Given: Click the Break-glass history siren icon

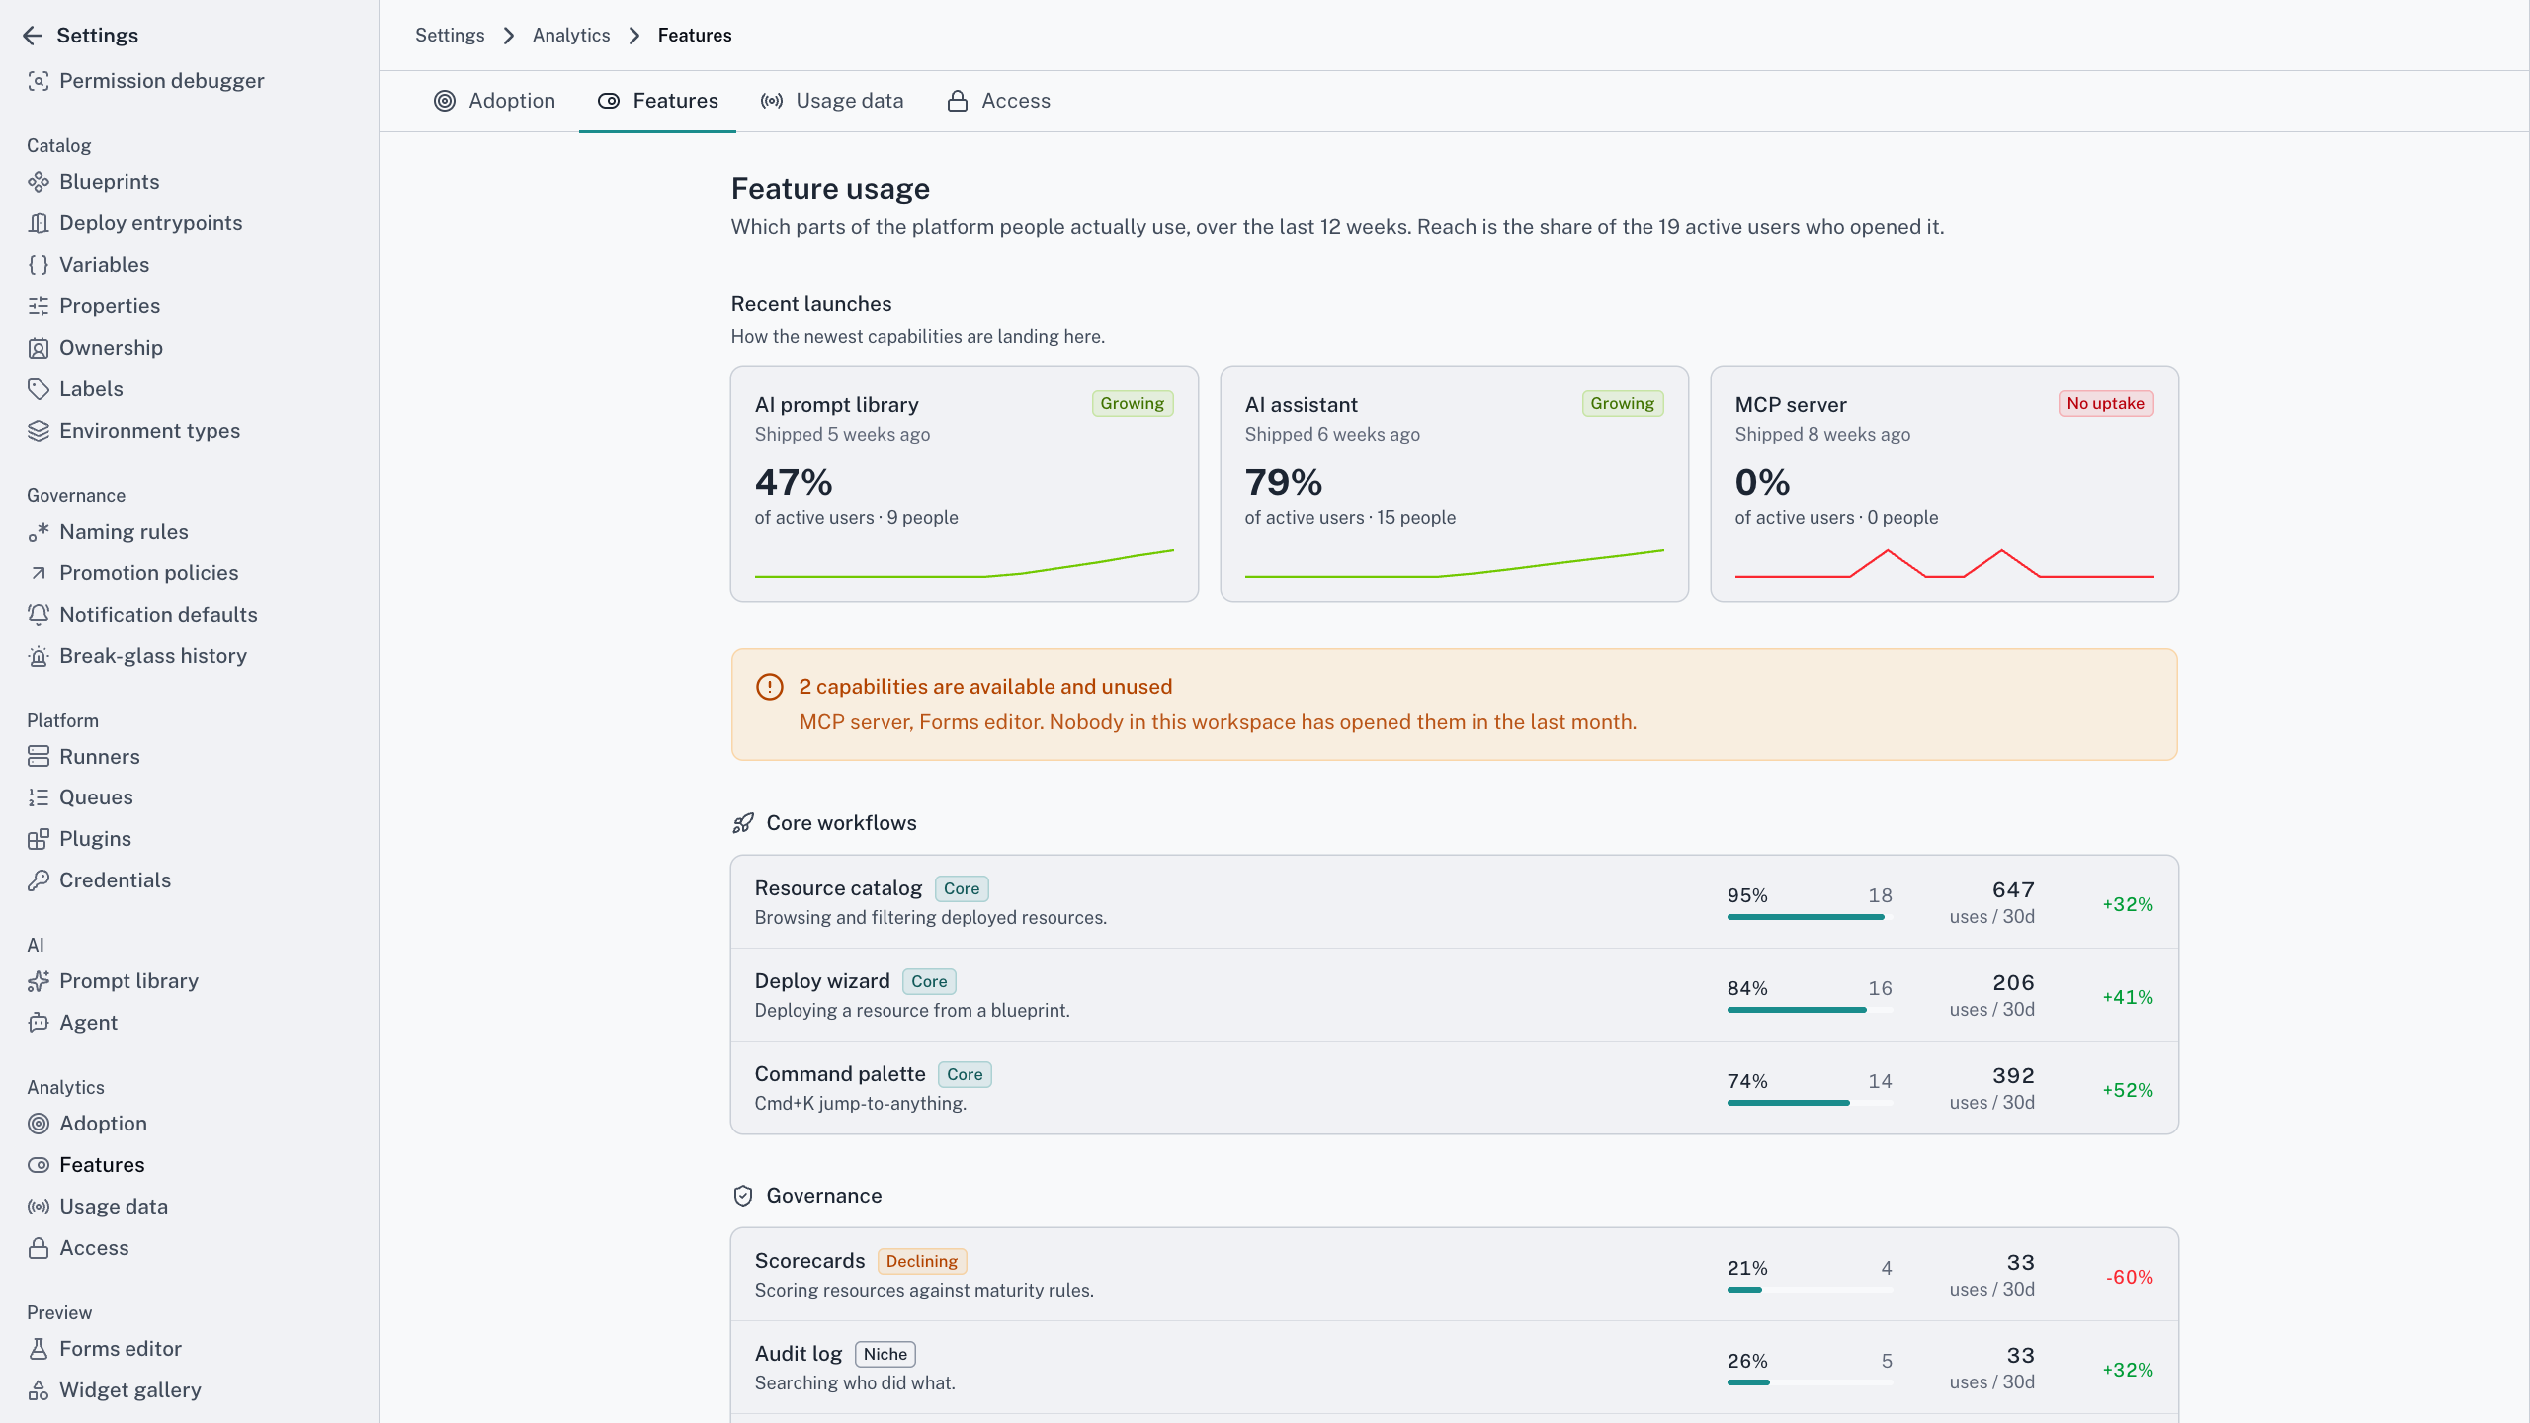Looking at the screenshot, I should 39,656.
